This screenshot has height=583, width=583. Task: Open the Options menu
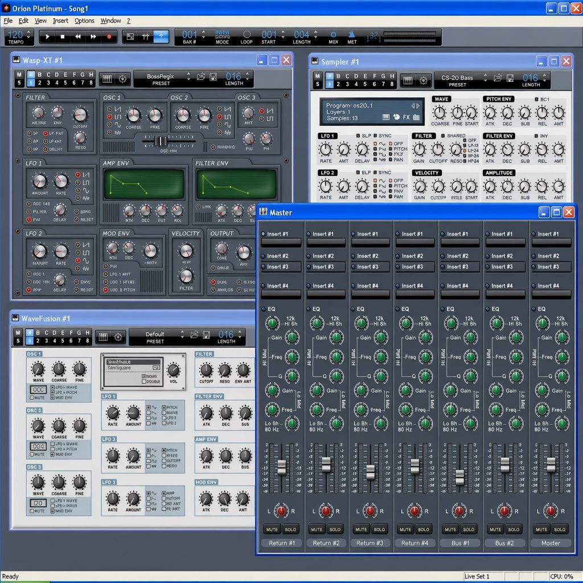pyautogui.click(x=84, y=21)
